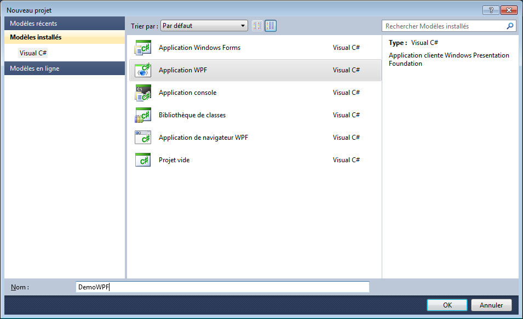Close the Nouveau projet dialog
The height and width of the screenshot is (319, 523).
click(x=509, y=10)
